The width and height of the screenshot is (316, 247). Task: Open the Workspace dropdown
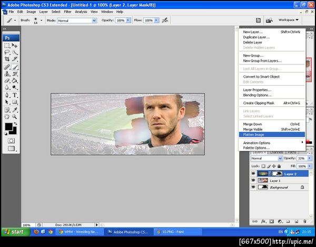pyautogui.click(x=288, y=20)
